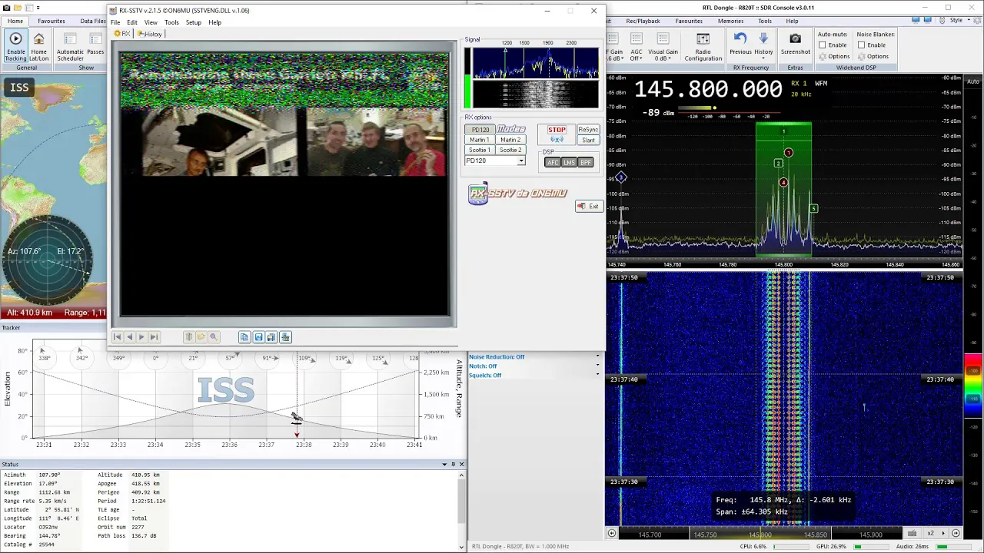Click the delete image trash icon
984x553 pixels.
[x=188, y=336]
